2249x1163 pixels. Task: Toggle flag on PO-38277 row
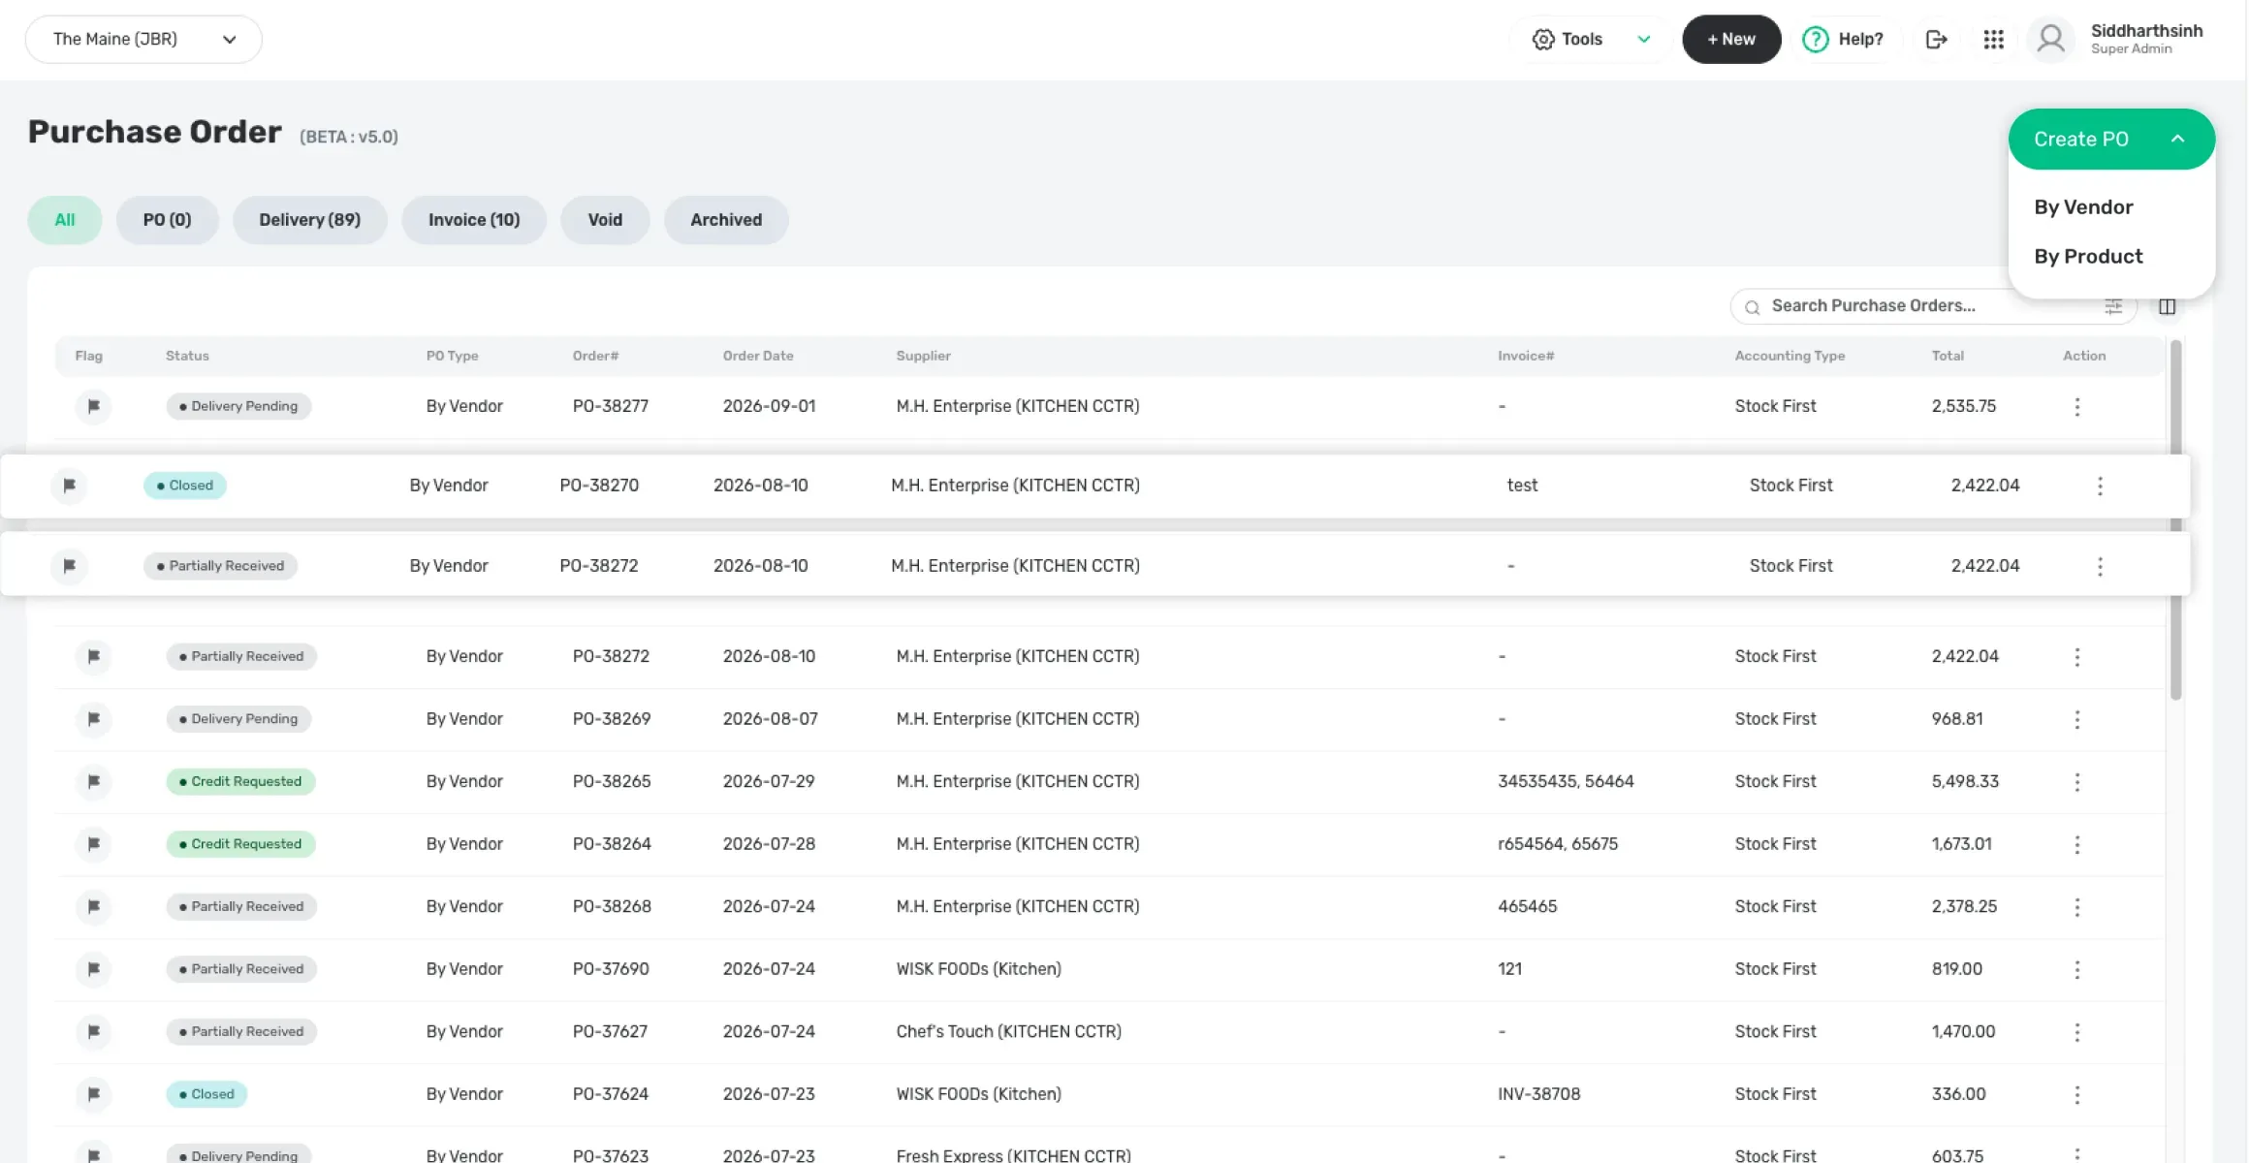click(x=93, y=406)
